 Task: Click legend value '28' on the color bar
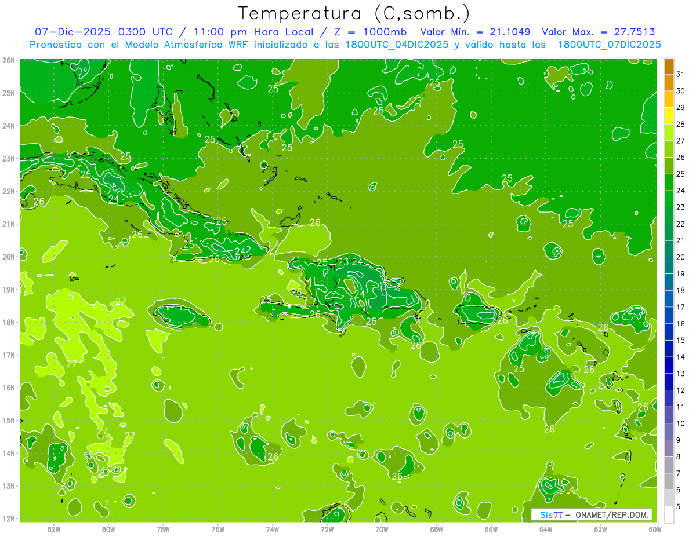click(680, 124)
